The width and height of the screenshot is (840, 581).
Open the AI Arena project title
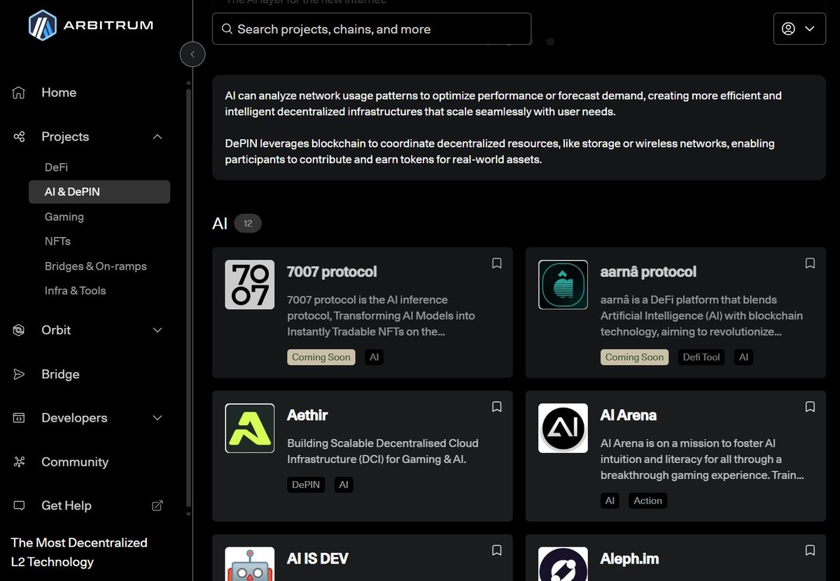[629, 415]
